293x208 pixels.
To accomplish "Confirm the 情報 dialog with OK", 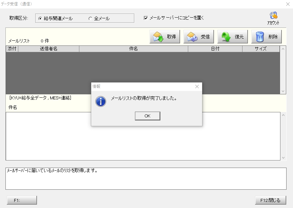I will [148, 116].
